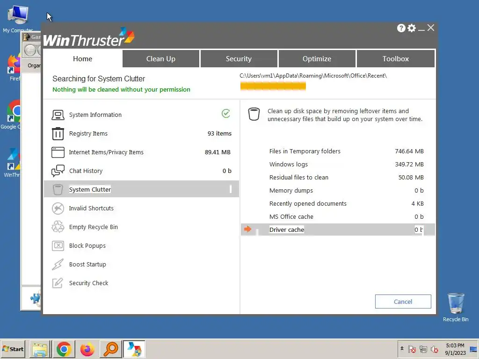
Task: Click the highlighted Driver cache entry
Action: (x=338, y=230)
